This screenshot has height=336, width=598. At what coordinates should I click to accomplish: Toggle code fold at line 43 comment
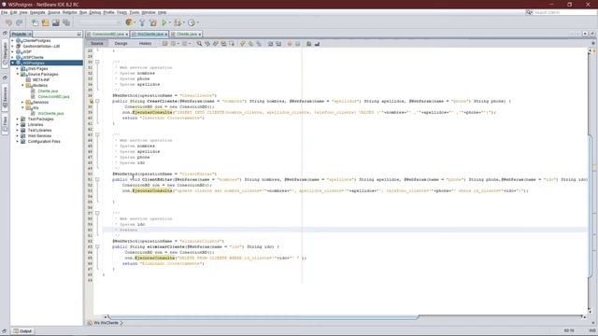97,134
